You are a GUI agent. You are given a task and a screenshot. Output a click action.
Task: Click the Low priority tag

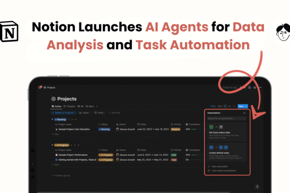coord(174,155)
